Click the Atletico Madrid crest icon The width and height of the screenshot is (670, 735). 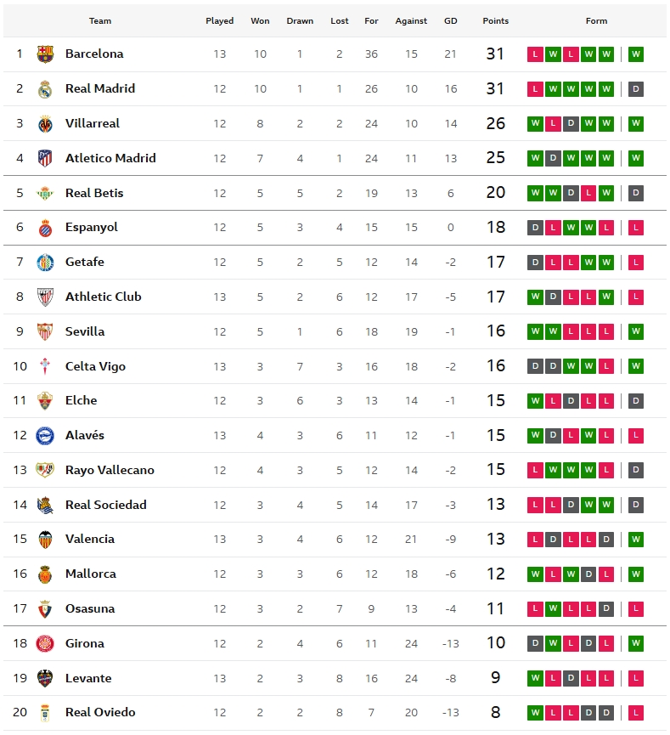point(45,158)
